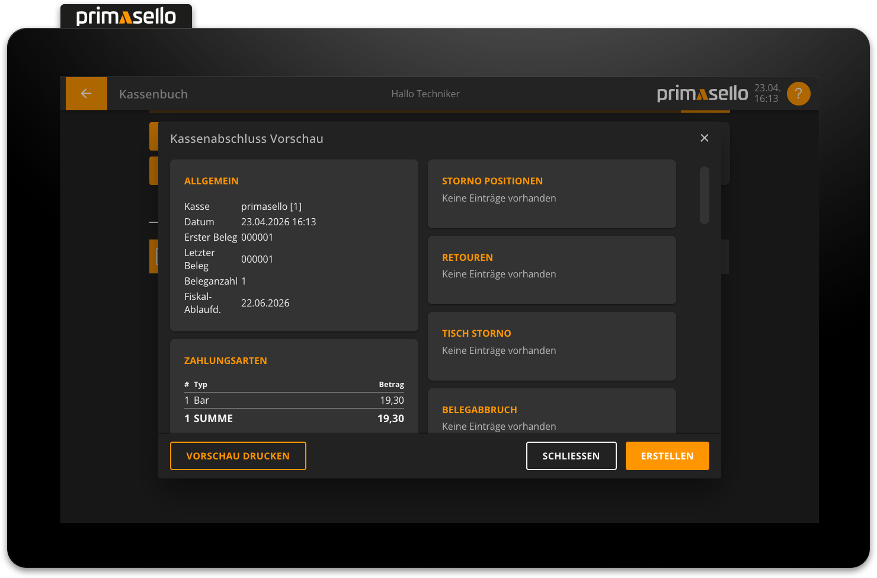Click the Typ column header
The height and width of the screenshot is (578, 877).
(x=200, y=385)
